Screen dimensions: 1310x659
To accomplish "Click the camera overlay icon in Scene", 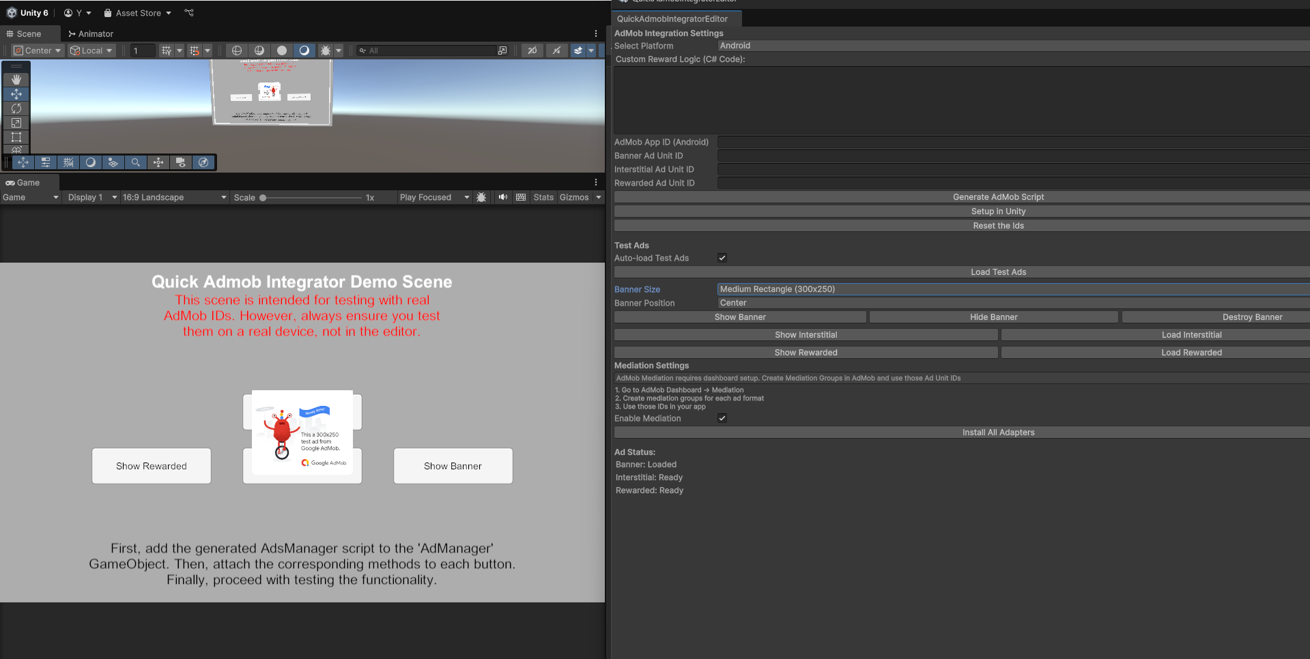I will click(x=181, y=162).
